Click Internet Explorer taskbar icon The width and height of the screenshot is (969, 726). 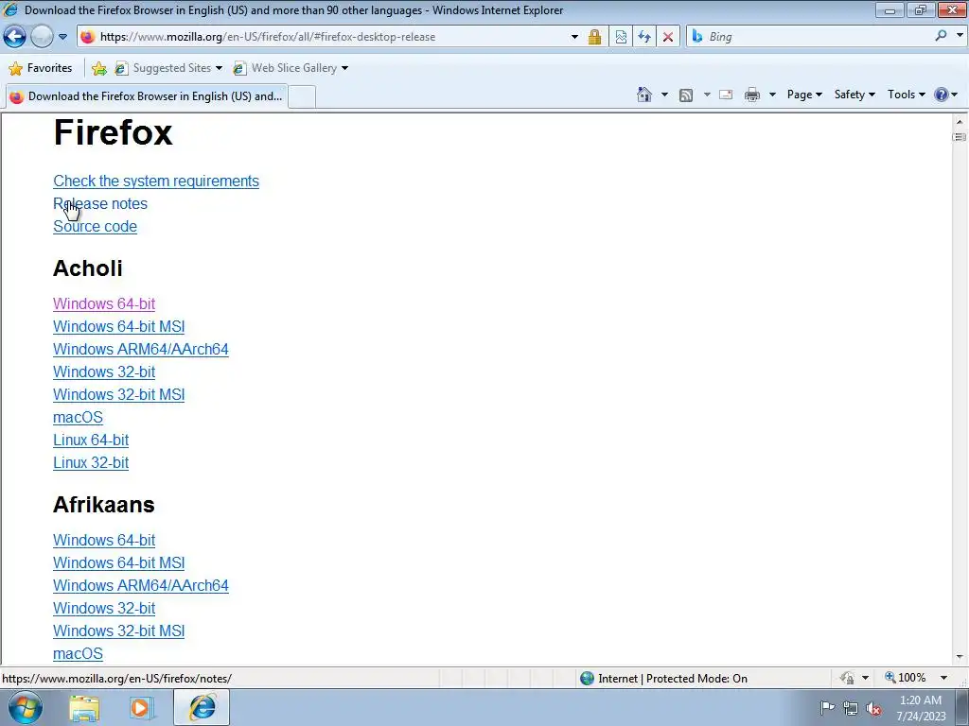click(202, 707)
